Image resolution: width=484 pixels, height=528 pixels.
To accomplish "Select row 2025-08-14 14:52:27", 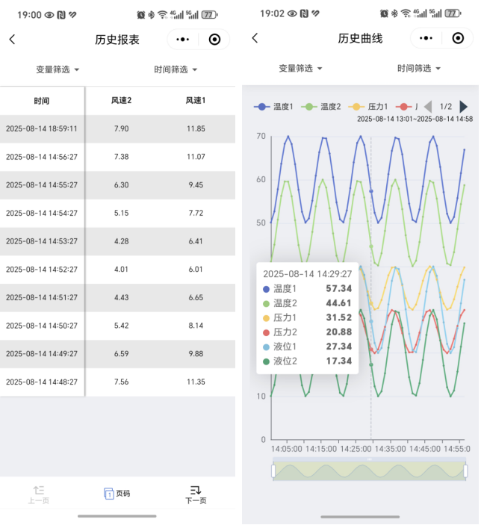I will 117,270.
